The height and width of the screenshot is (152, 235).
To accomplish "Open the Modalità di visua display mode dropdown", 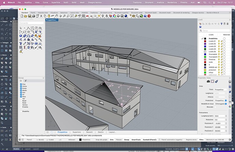I will pos(221,104).
